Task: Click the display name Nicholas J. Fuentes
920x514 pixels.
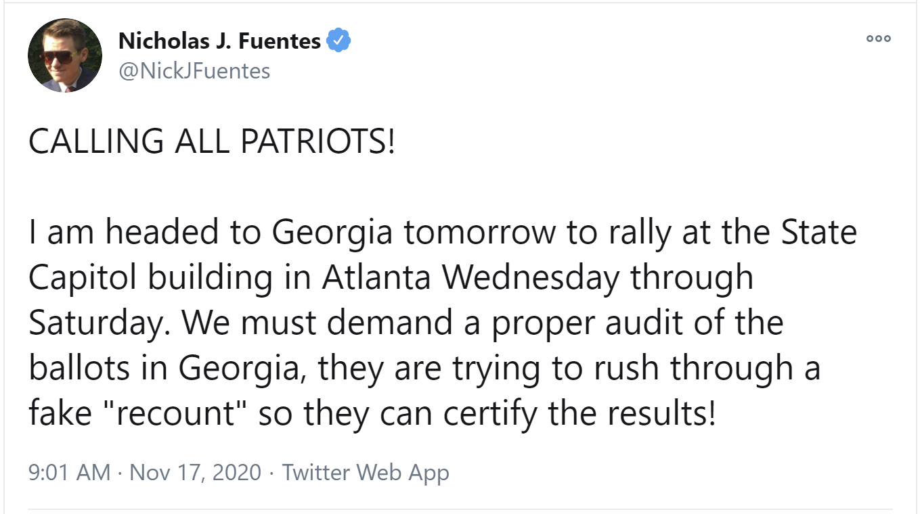Action: (x=219, y=41)
